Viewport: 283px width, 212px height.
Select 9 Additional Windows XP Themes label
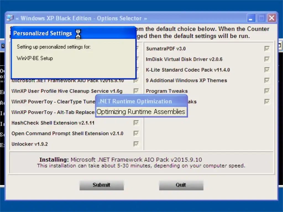(x=187, y=80)
